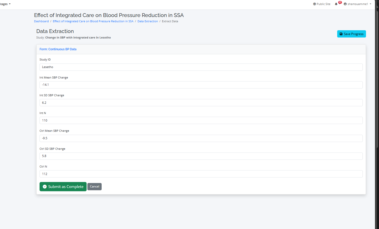Open the shamsuamme1 user account dropdown
Screen dimensions: 379x229
[357, 4]
